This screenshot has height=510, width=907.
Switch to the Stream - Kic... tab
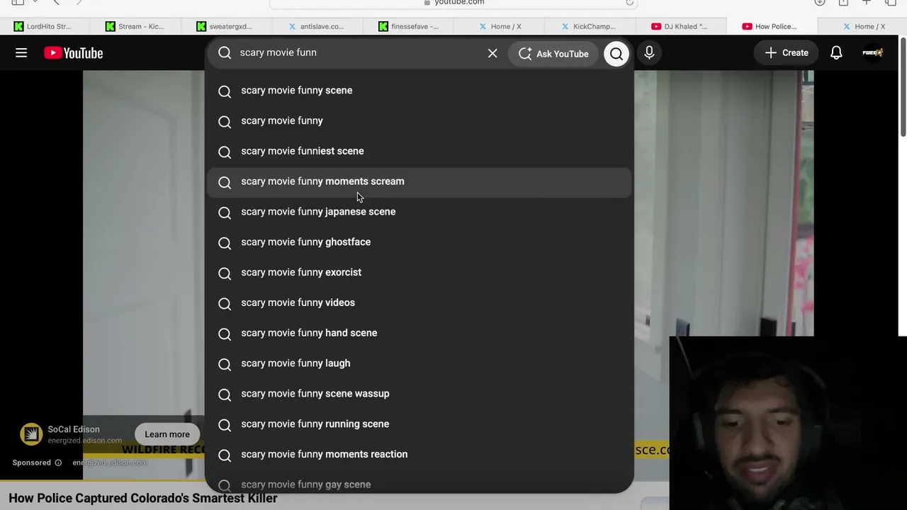pos(135,26)
